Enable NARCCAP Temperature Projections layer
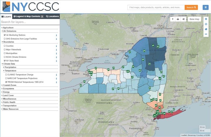 (x=6, y=78)
